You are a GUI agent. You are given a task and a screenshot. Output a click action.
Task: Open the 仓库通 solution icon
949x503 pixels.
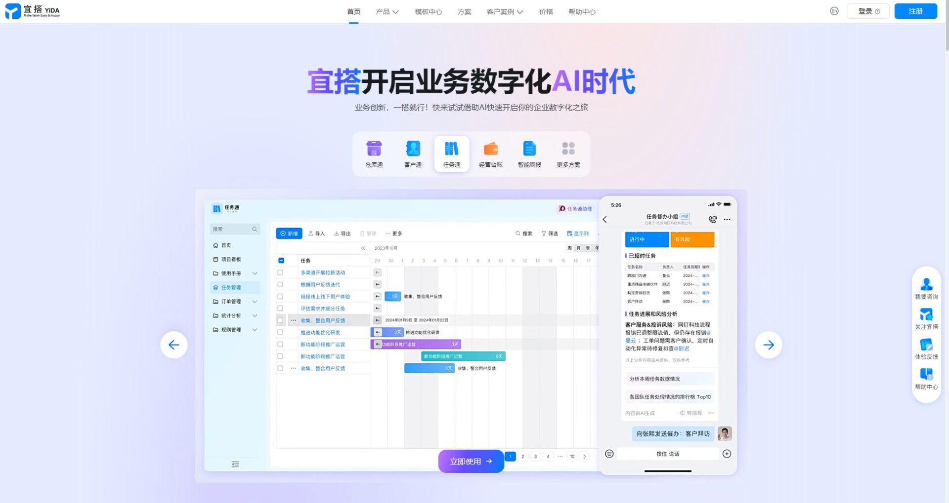coord(374,153)
